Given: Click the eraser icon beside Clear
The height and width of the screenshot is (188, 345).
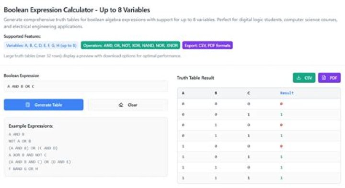Looking at the screenshot, I should tap(121, 105).
